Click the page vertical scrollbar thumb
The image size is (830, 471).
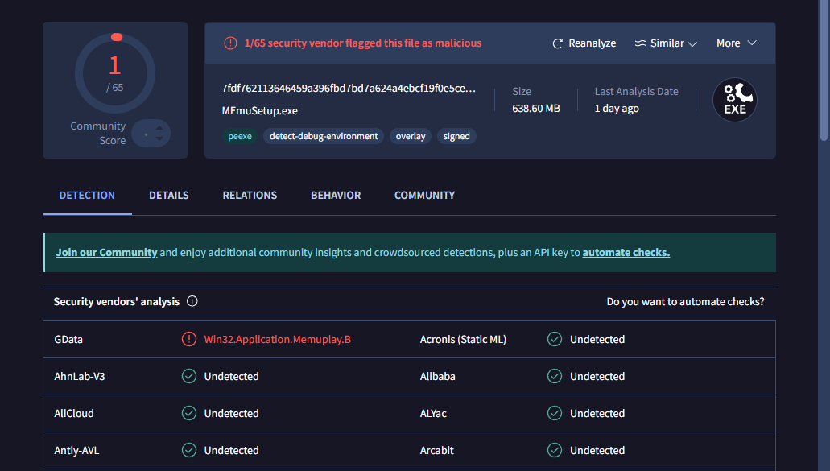tap(823, 70)
